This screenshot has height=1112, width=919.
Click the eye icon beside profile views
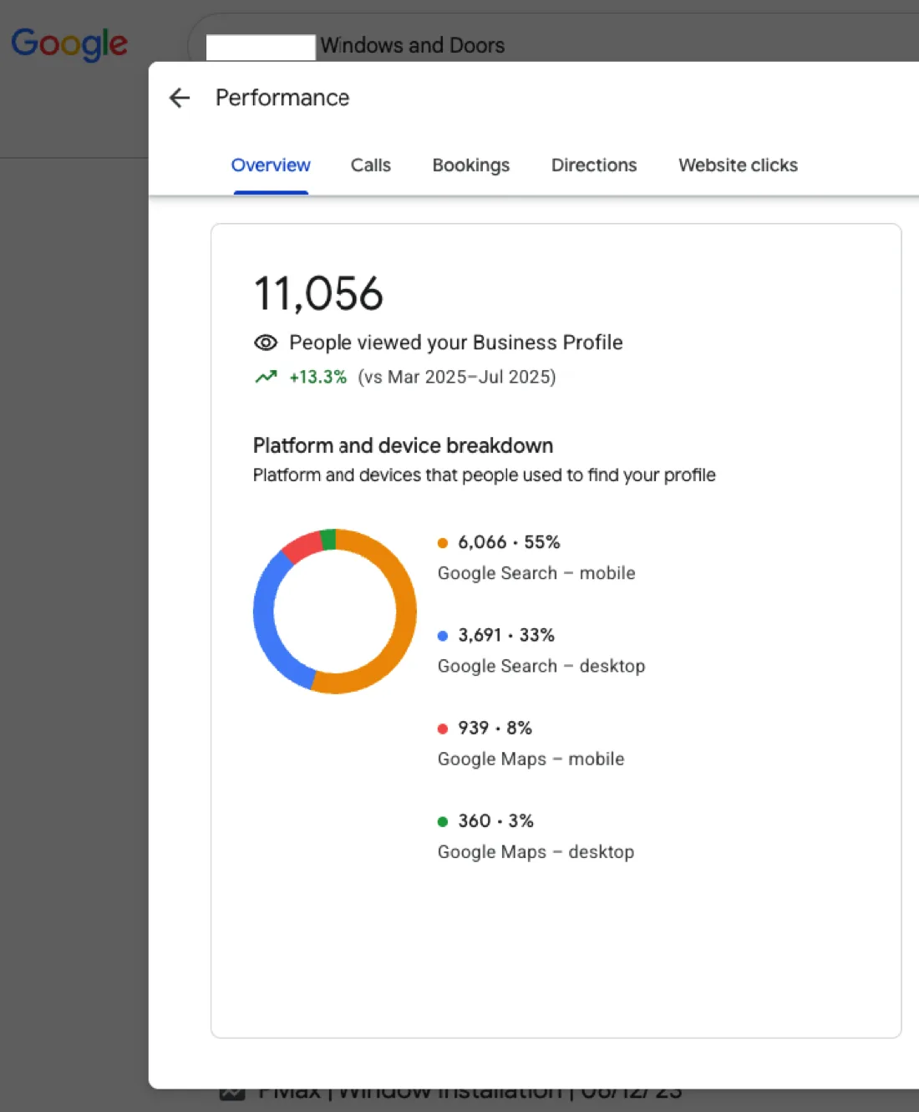tap(266, 343)
